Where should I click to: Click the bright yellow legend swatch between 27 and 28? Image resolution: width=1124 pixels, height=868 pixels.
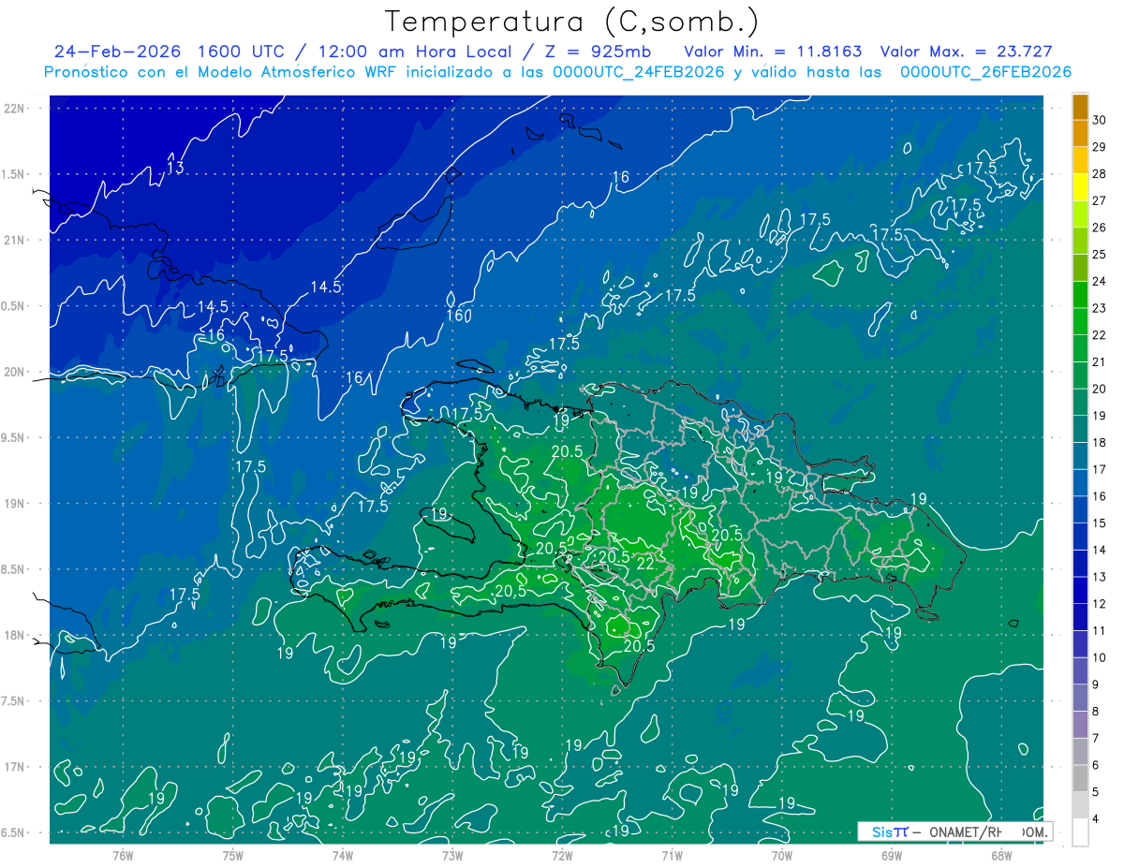pyautogui.click(x=1080, y=188)
